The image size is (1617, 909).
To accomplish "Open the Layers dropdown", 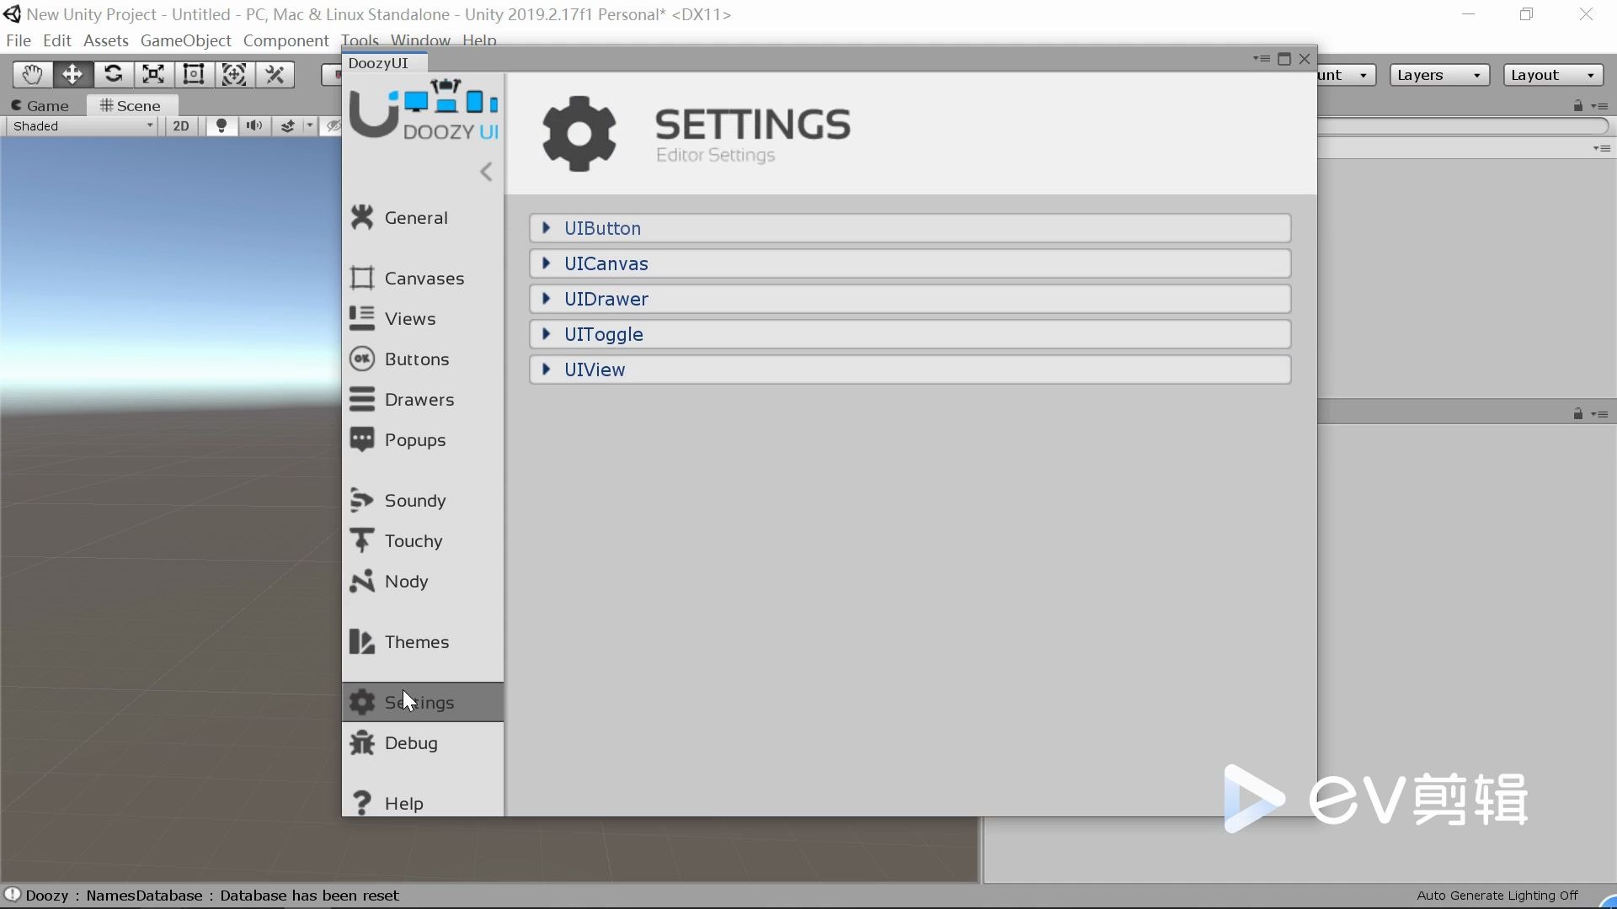I will [1439, 75].
